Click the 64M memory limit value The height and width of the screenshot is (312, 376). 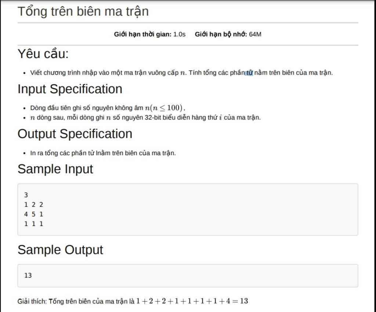[x=255, y=34]
